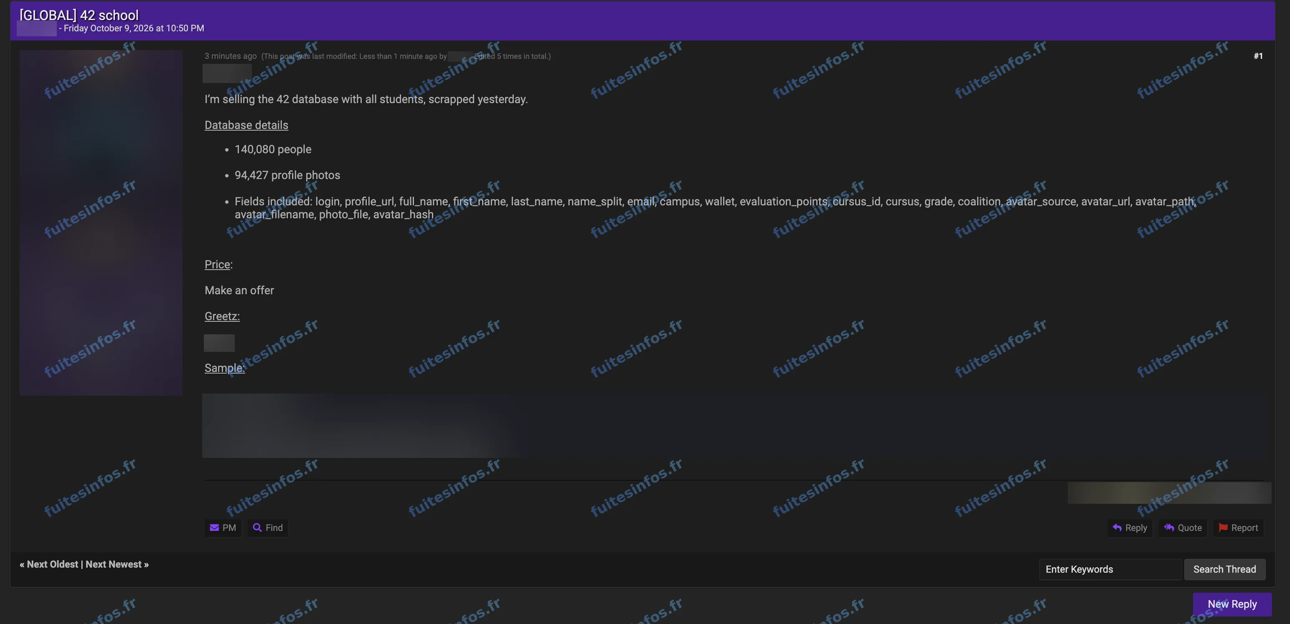Click the 'Database details' heading
This screenshot has height=624, width=1290.
tap(246, 125)
